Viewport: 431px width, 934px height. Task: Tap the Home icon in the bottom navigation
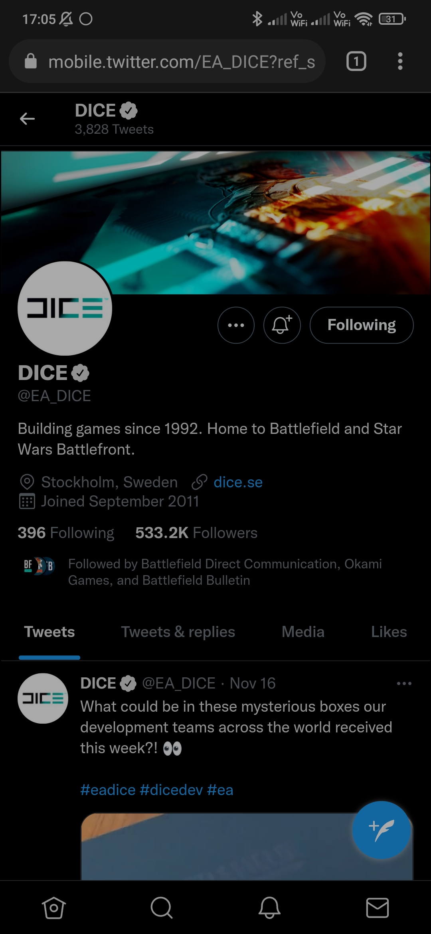click(x=54, y=908)
